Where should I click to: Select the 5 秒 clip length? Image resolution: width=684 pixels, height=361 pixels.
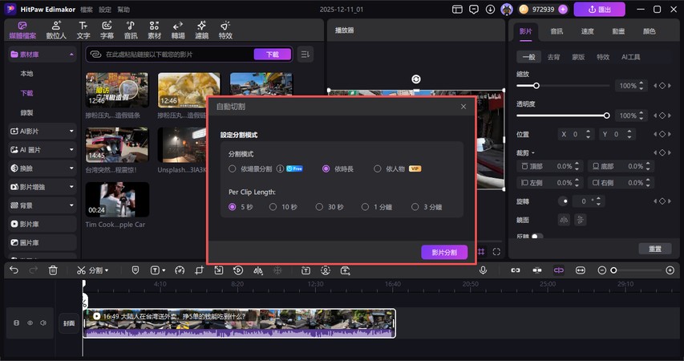(x=232, y=207)
